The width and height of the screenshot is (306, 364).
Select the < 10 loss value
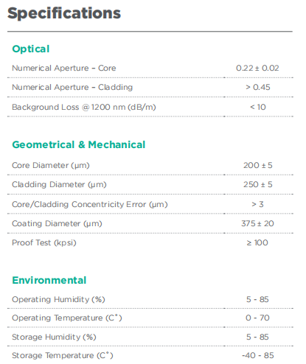[x=258, y=107]
